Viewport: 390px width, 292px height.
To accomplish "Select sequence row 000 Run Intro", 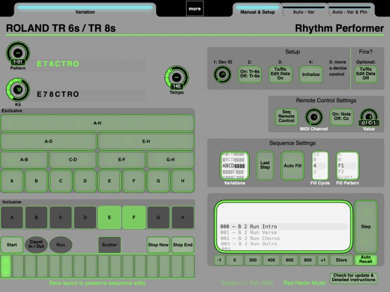I will pos(284,226).
